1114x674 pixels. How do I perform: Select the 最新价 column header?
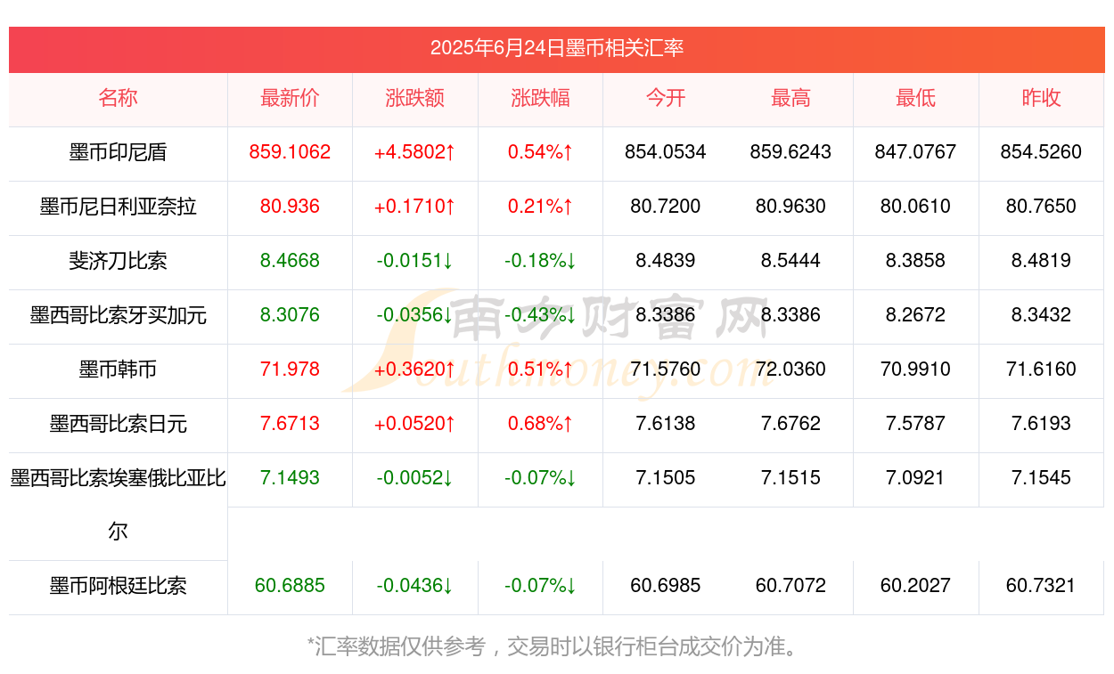tap(290, 98)
